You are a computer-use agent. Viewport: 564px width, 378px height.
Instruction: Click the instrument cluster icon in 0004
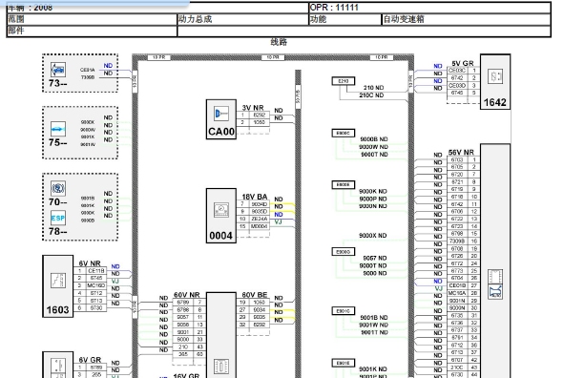tap(221, 210)
